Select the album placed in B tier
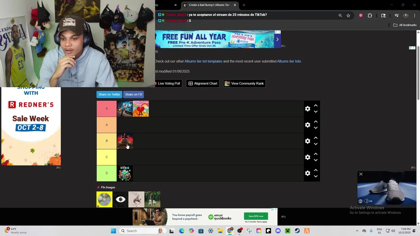This screenshot has width=420, height=236. (125, 141)
